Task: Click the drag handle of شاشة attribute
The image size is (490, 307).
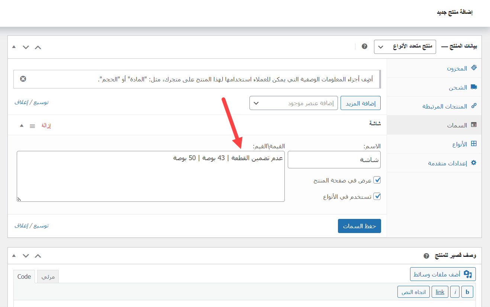Action: tap(32, 126)
